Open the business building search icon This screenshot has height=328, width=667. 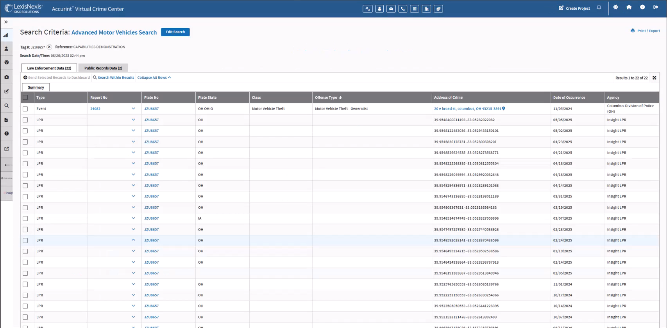(426, 9)
